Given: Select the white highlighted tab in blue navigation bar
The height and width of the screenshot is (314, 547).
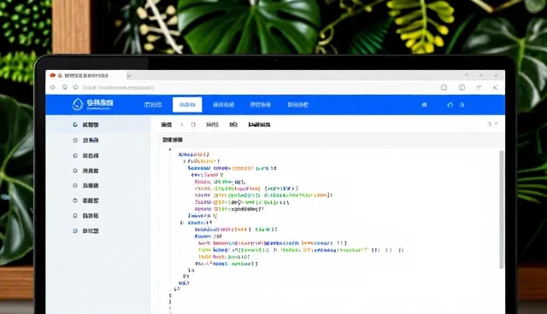Looking at the screenshot, I should click(x=187, y=105).
